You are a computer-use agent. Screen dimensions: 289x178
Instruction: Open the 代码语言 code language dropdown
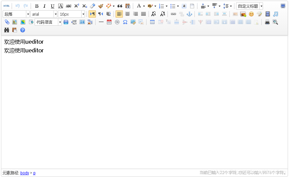(x=48, y=22)
